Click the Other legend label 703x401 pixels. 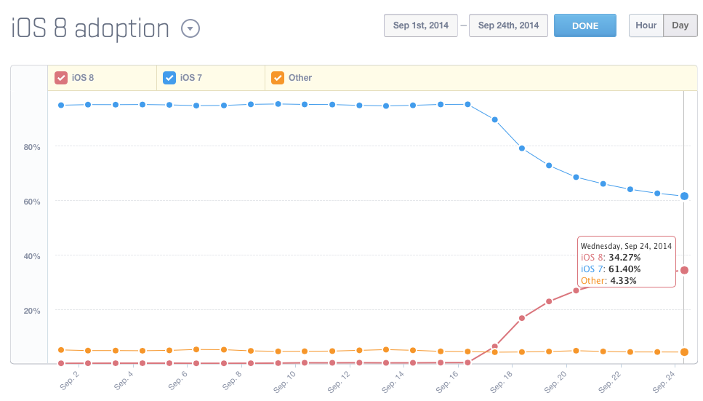click(x=300, y=78)
